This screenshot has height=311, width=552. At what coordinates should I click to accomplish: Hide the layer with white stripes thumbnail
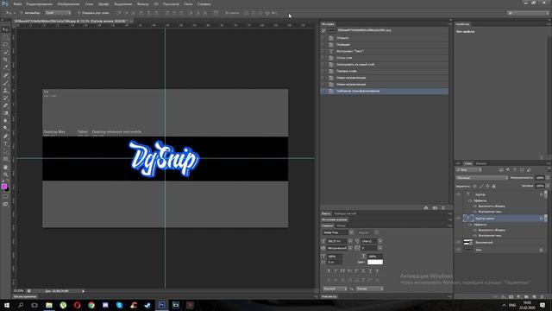(x=458, y=242)
